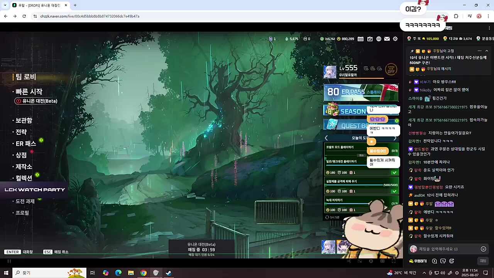Open the attendance check clipboard icon
This screenshot has width=494, height=278.
tap(370, 39)
